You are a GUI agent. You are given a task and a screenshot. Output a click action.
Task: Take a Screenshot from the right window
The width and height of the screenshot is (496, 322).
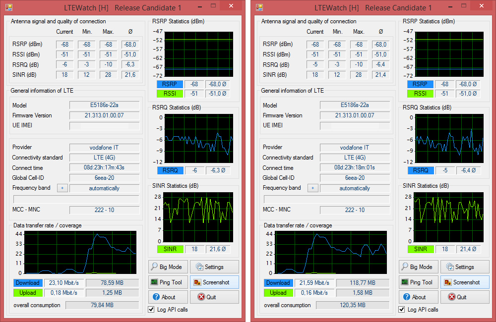(x=465, y=282)
